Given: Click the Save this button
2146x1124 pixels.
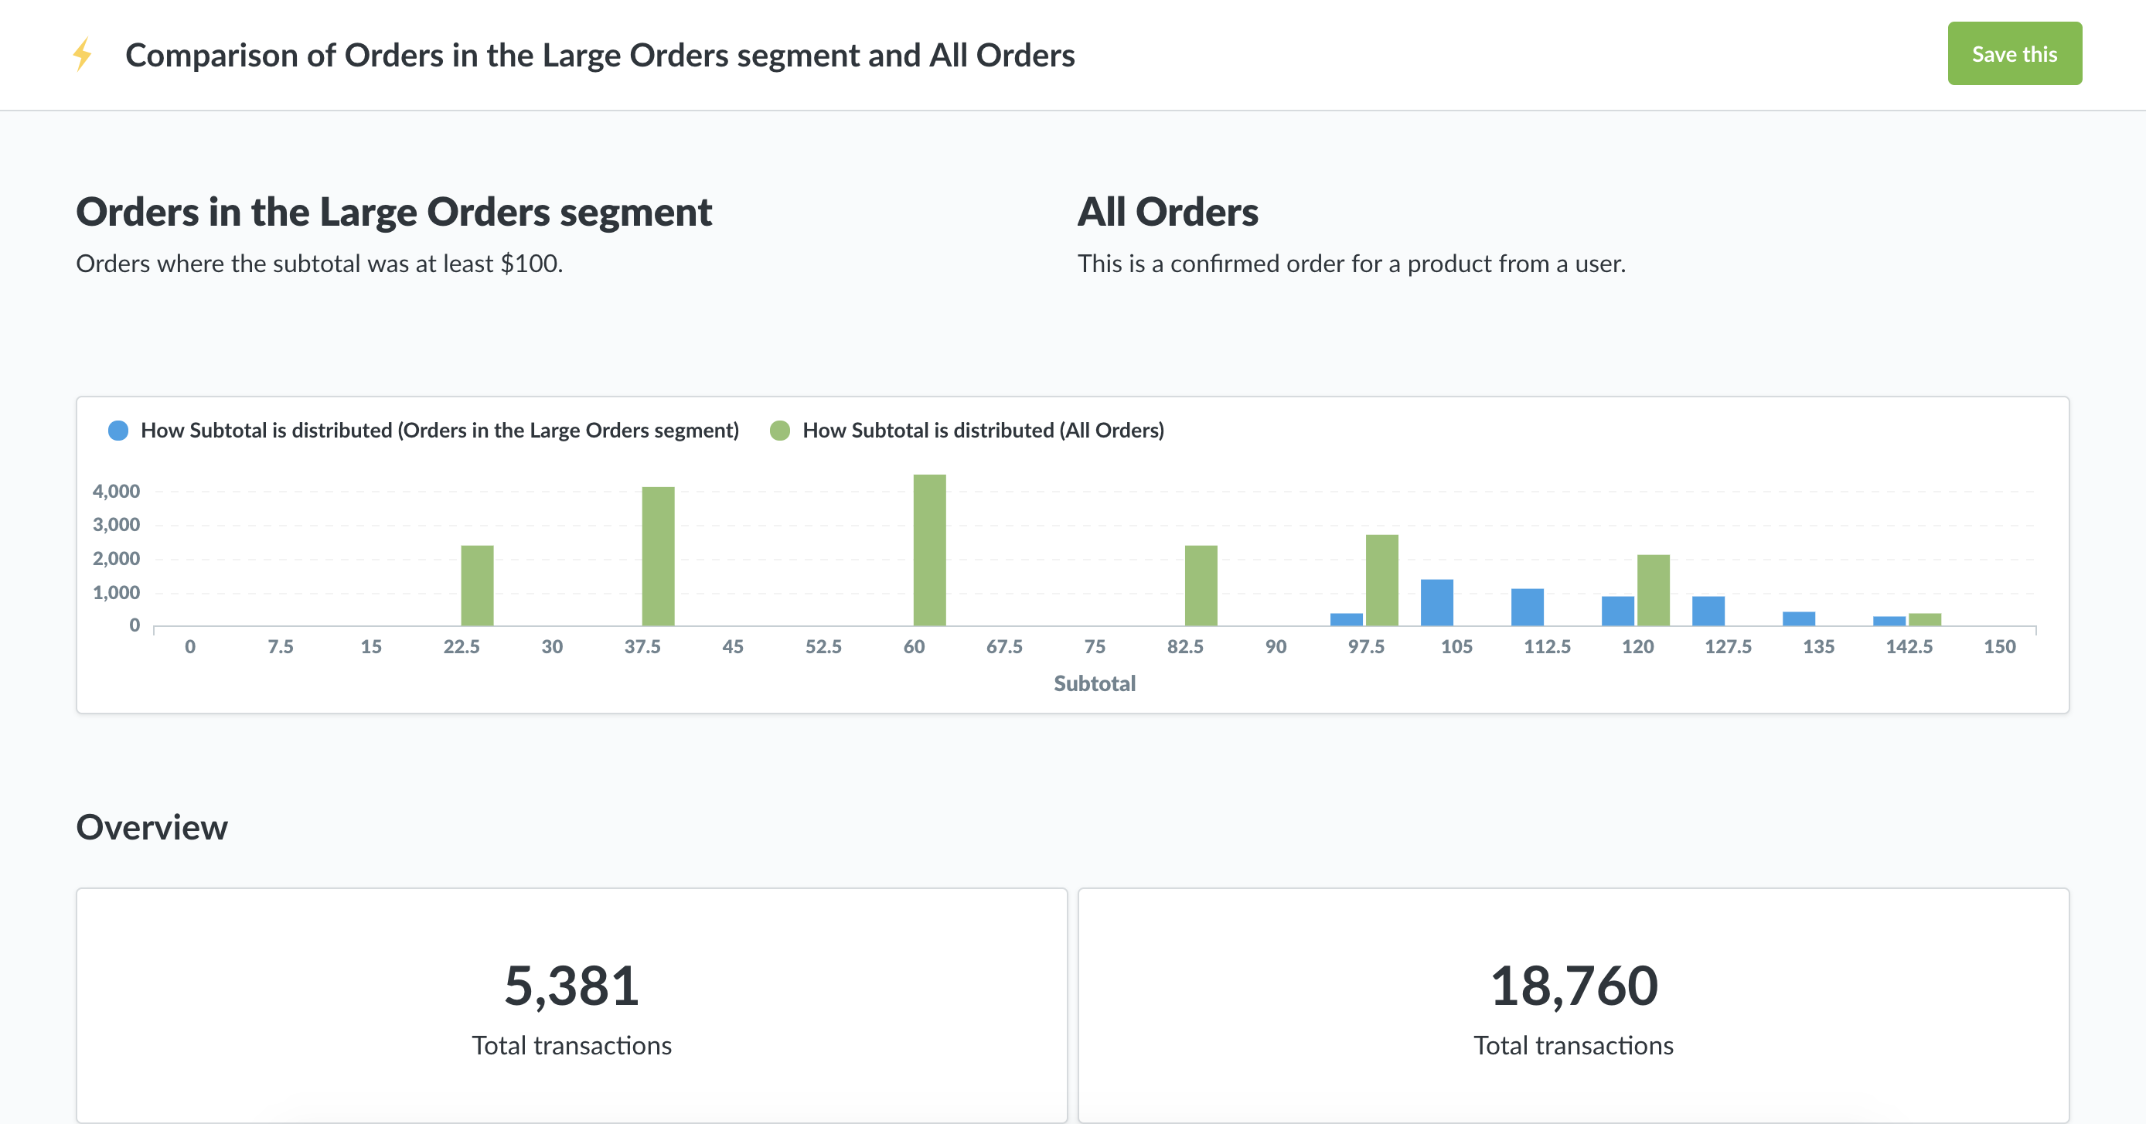Looking at the screenshot, I should click(x=2014, y=54).
